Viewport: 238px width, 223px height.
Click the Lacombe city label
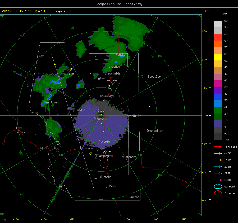pos(114,67)
